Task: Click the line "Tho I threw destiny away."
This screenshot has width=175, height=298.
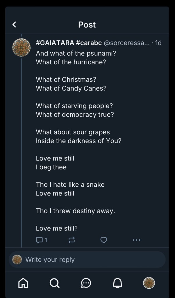Action: tap(75, 211)
